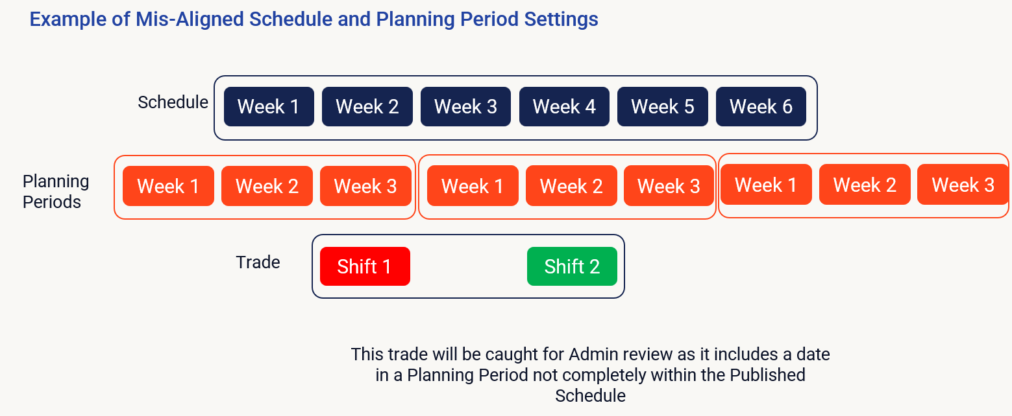Click Week 2 in the middle planning period
1012x416 pixels.
[571, 186]
